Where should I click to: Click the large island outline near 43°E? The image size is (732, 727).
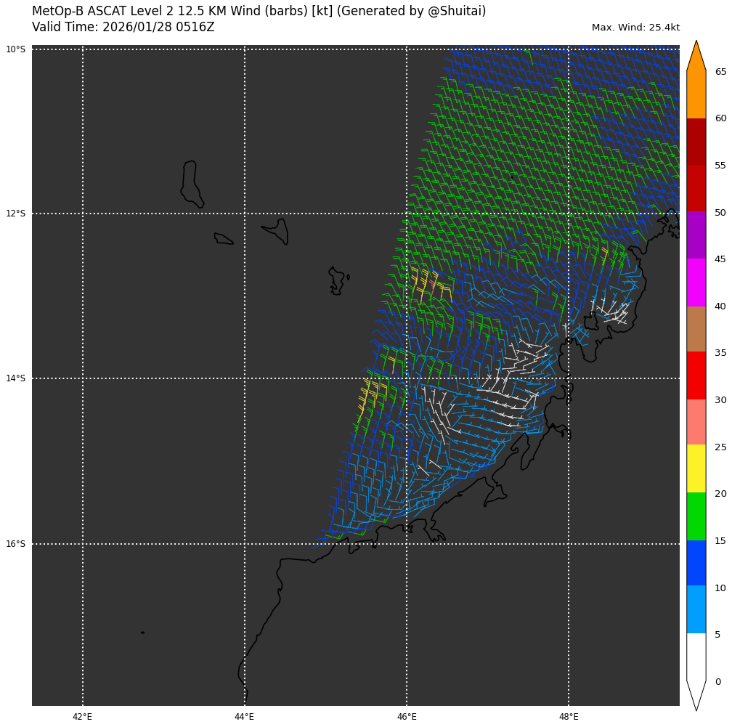pyautogui.click(x=191, y=184)
